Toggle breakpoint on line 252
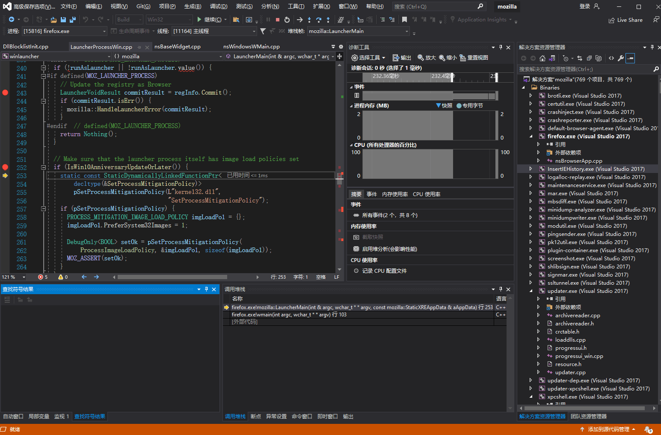This screenshot has width=661, height=435. [x=5, y=167]
